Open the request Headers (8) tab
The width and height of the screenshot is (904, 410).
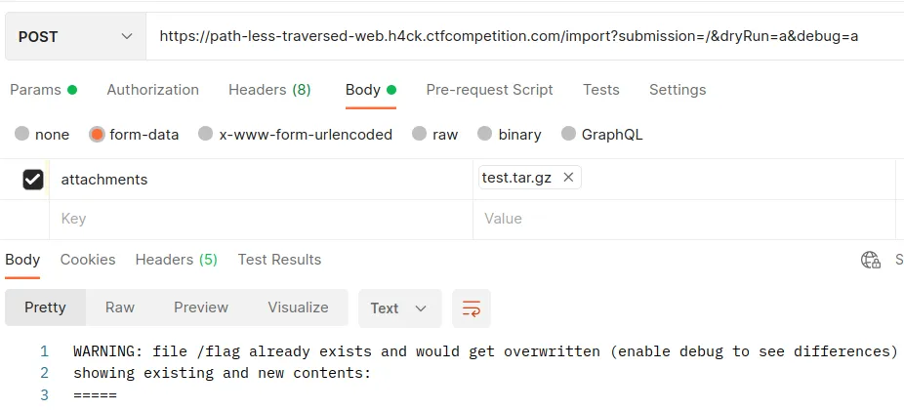269,90
